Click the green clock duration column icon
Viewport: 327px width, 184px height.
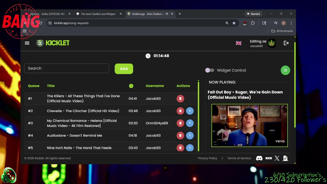(x=131, y=86)
